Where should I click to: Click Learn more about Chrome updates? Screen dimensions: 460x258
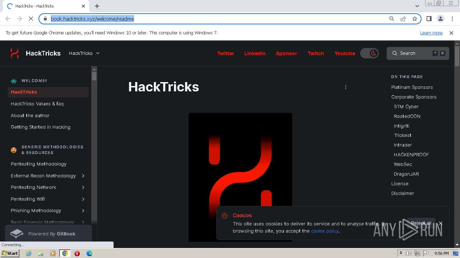(431, 33)
